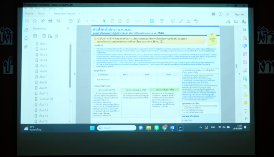Open the Sign document tool

[x=188, y=21]
